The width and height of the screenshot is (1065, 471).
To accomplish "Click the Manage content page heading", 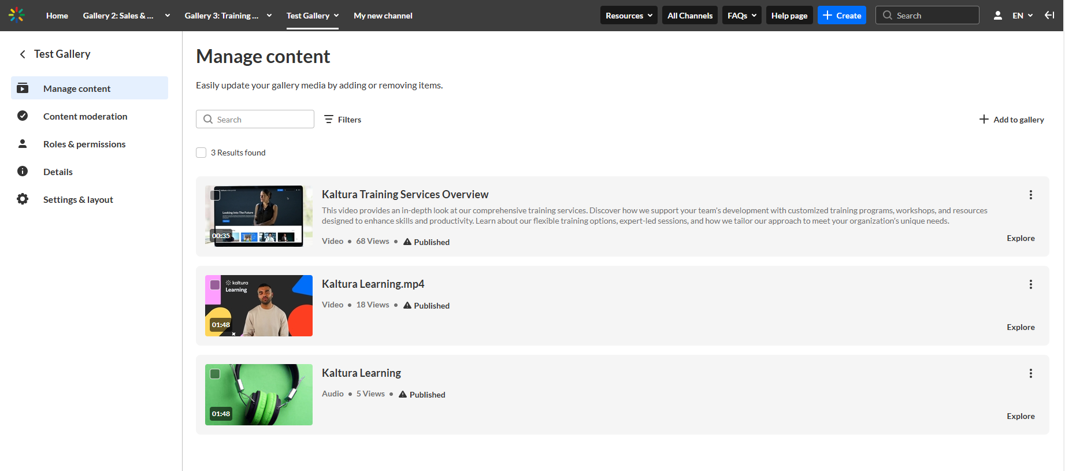I will click(263, 57).
